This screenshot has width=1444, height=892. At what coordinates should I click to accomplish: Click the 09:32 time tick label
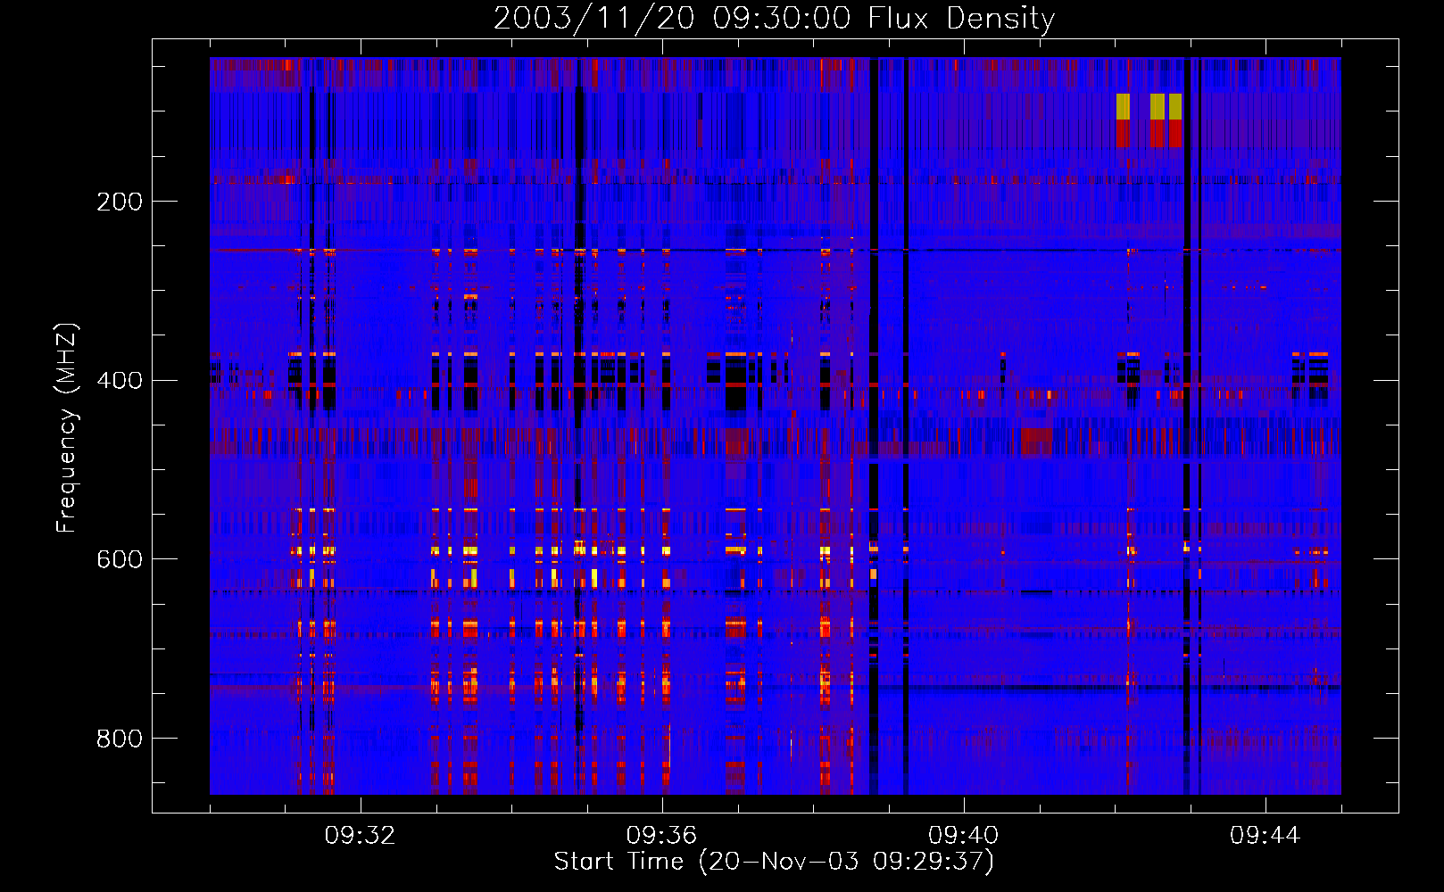coord(360,836)
